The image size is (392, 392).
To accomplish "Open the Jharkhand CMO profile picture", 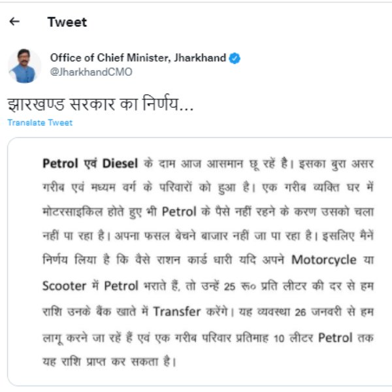I will (24, 65).
